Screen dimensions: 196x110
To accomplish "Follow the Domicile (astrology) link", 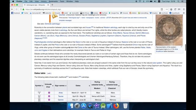I will pyautogui.click(x=52, y=24).
